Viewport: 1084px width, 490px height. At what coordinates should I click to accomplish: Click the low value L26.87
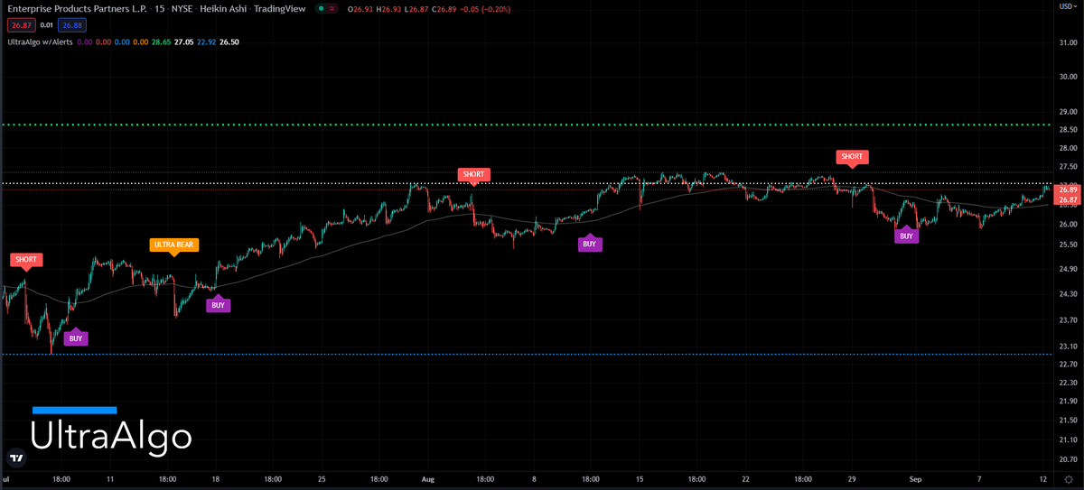416,9
